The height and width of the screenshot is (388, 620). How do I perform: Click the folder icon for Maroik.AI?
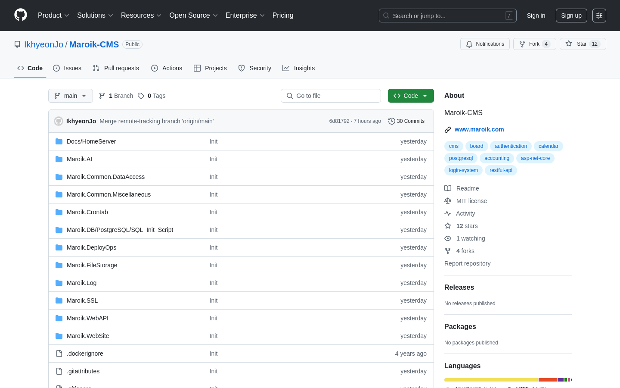(59, 159)
